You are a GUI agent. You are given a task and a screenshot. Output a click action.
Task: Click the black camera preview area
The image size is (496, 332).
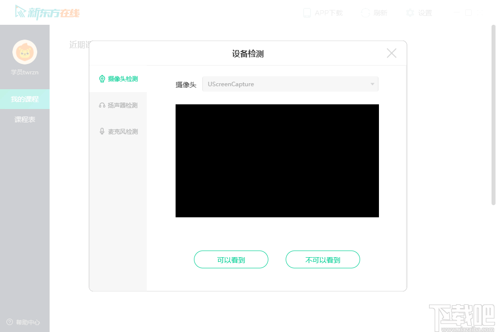(x=277, y=161)
